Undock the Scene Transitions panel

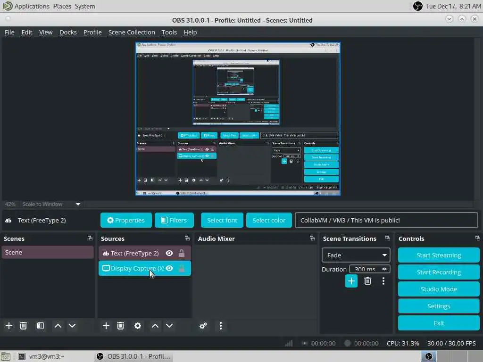388,238
